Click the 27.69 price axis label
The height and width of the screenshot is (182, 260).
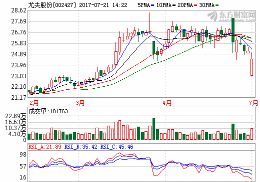pyautogui.click(x=19, y=21)
